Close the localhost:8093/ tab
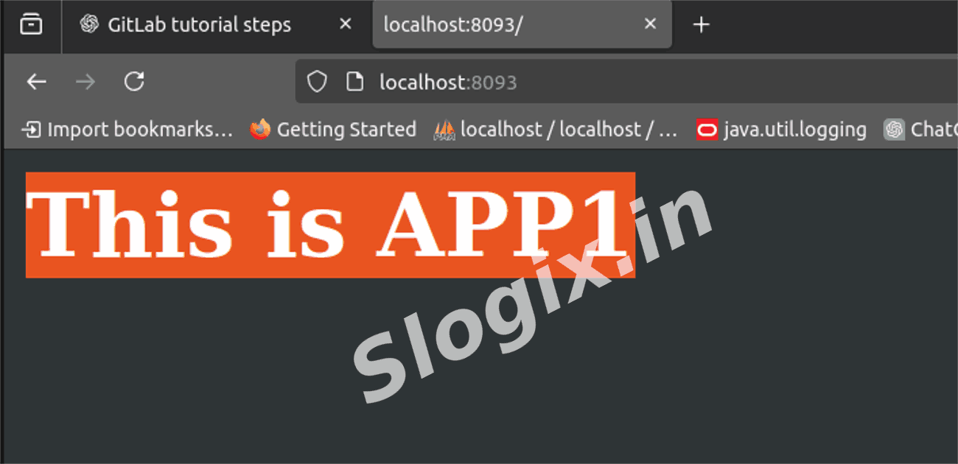Image resolution: width=958 pixels, height=464 pixels. pyautogui.click(x=650, y=24)
